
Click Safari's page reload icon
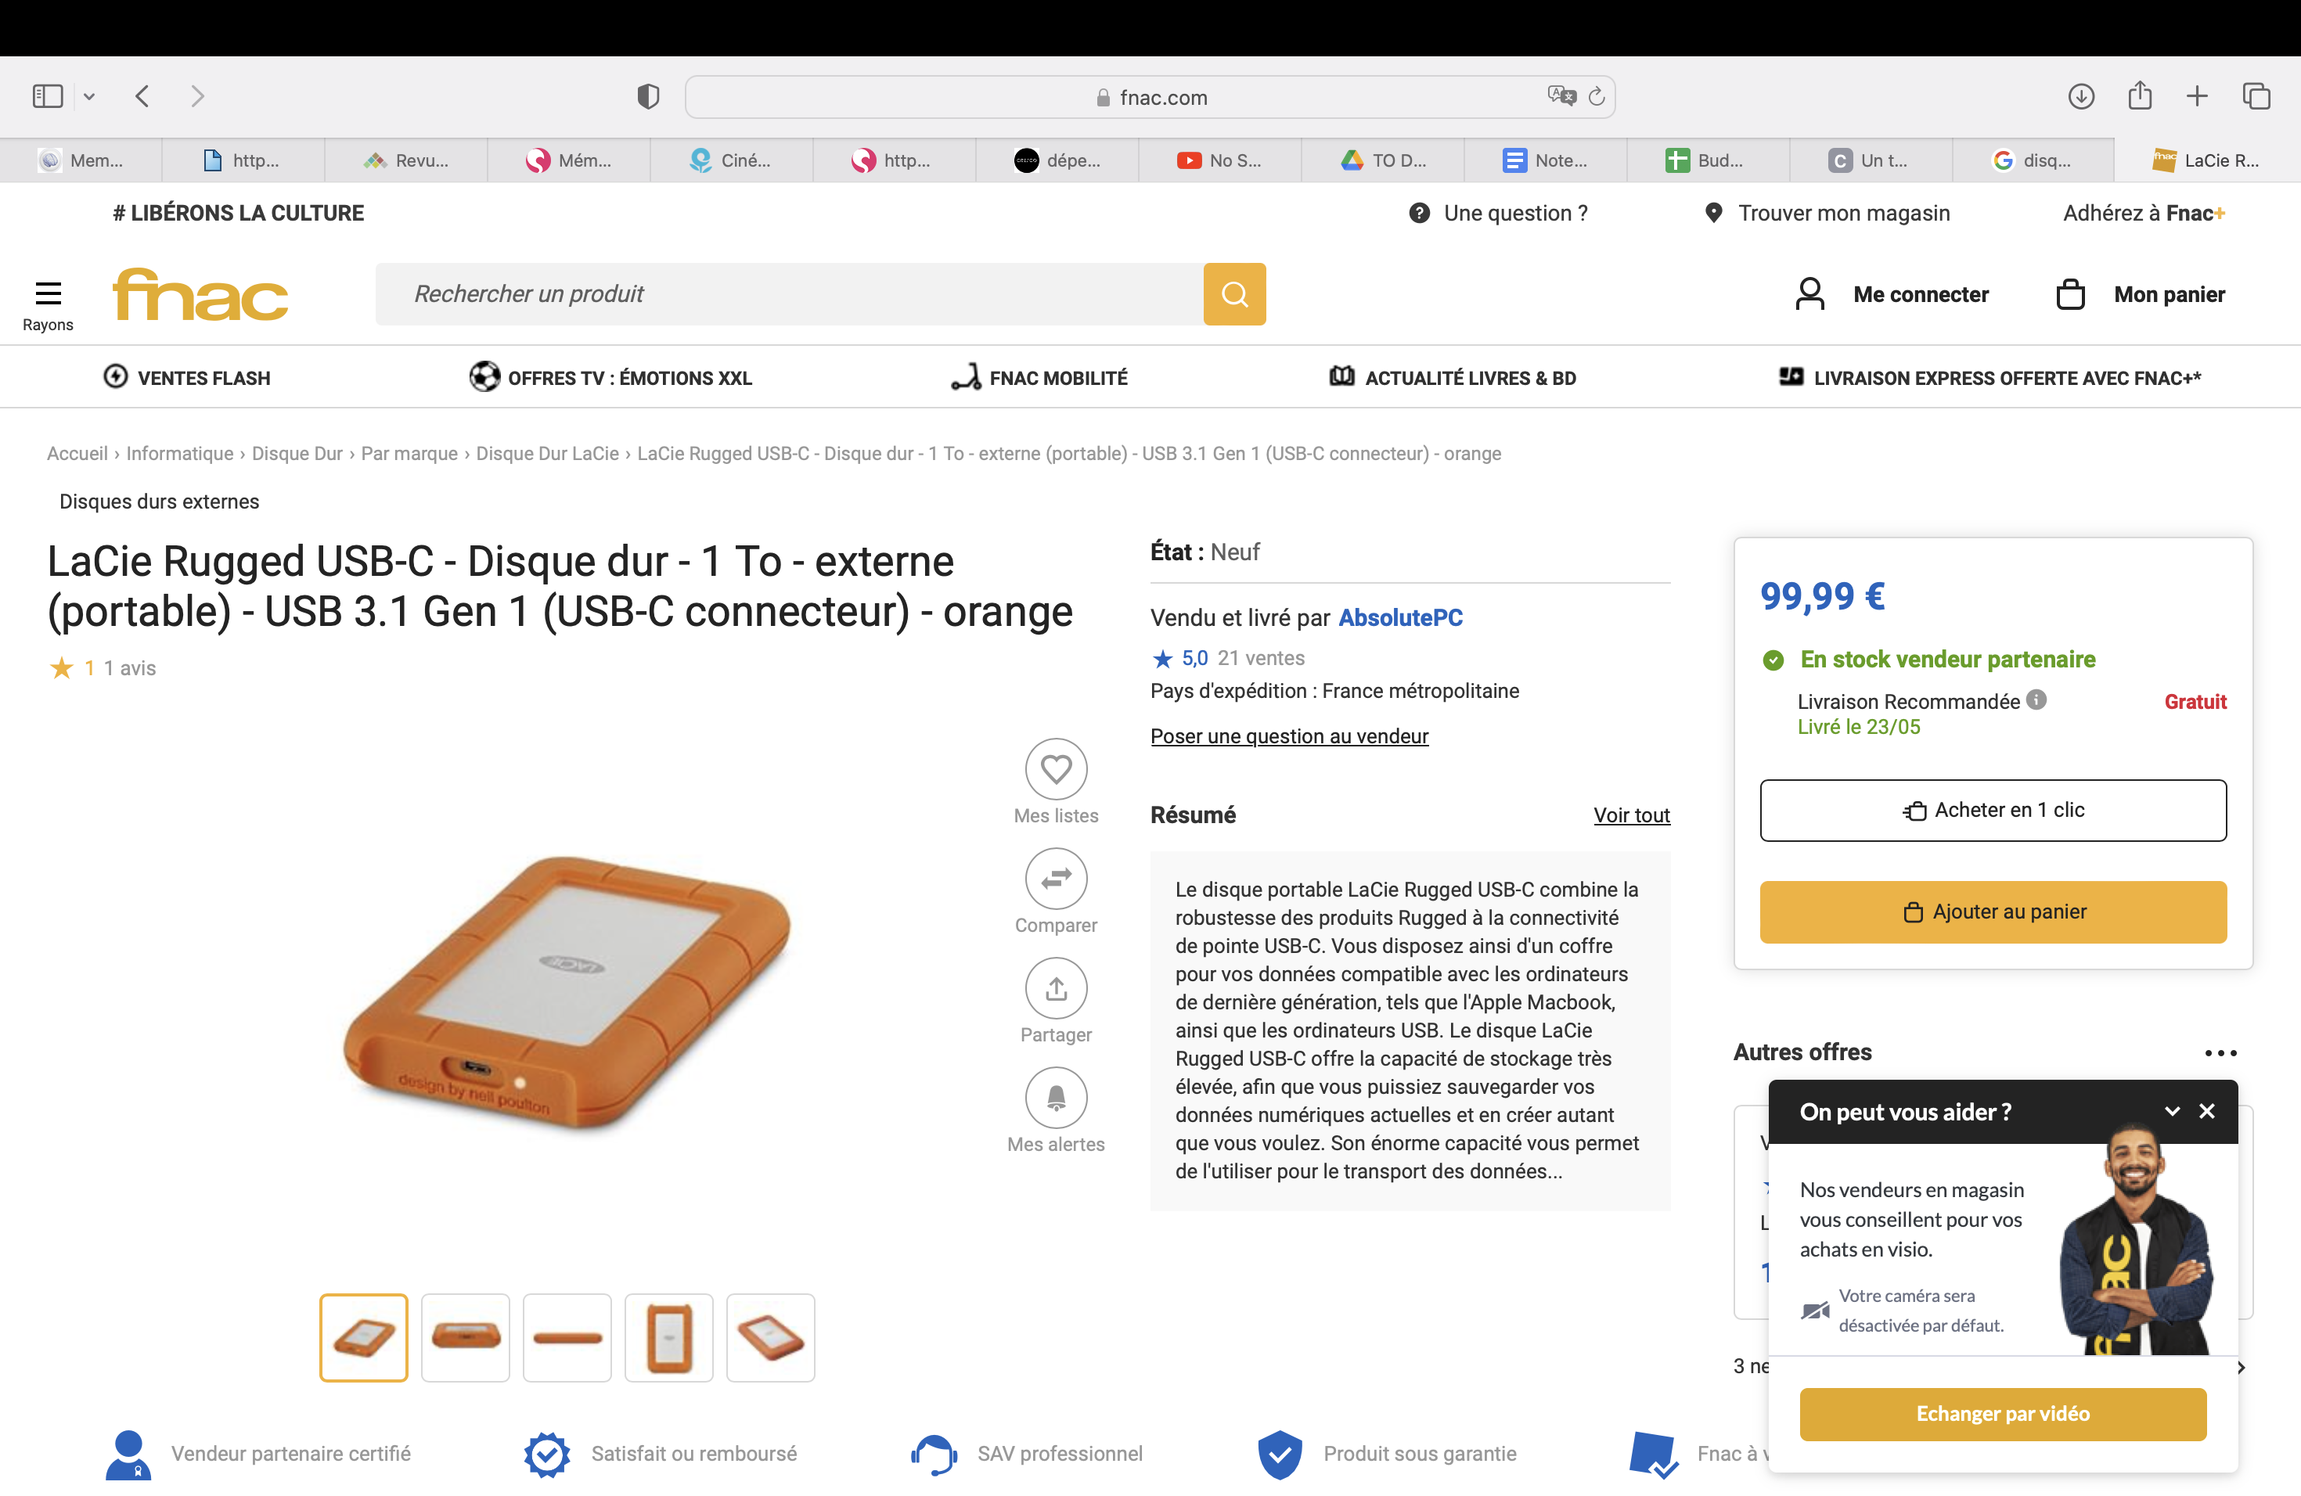pyautogui.click(x=1596, y=97)
